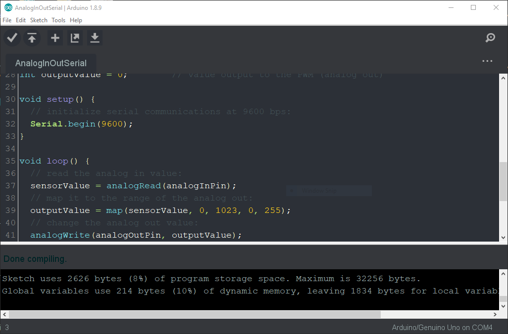
Task: Select the AnalogInOutSerial tab
Action: (x=51, y=63)
